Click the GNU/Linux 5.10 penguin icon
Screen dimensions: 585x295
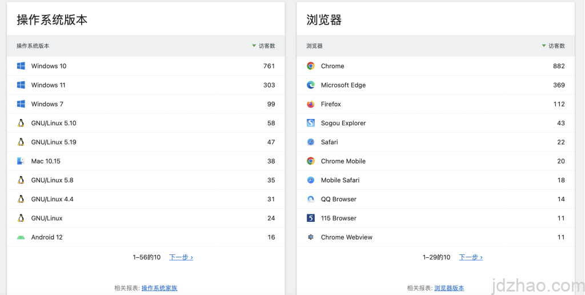(x=21, y=123)
